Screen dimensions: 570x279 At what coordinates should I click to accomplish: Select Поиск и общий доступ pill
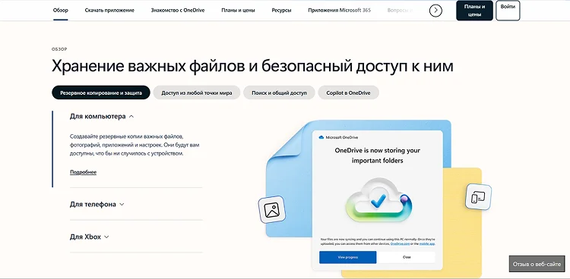pos(279,92)
